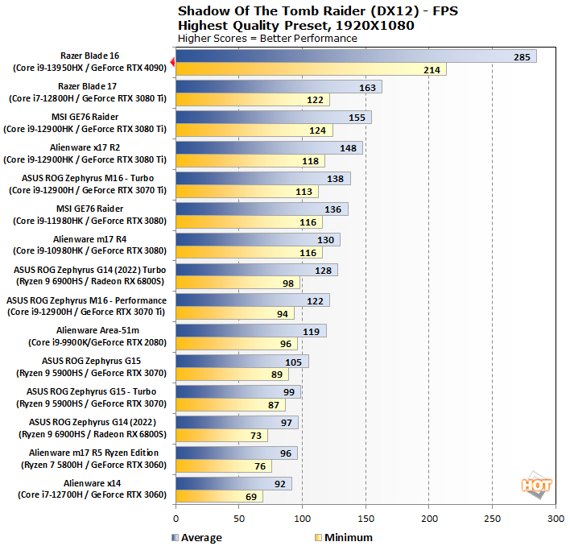570x546 pixels.
Task: Click the Shadow Of The Tomb Raider title
Action: [x=318, y=11]
